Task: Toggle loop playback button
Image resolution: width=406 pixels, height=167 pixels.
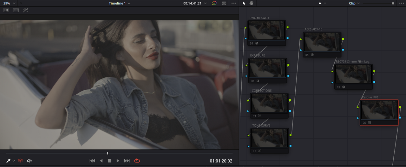Action: tap(137, 161)
